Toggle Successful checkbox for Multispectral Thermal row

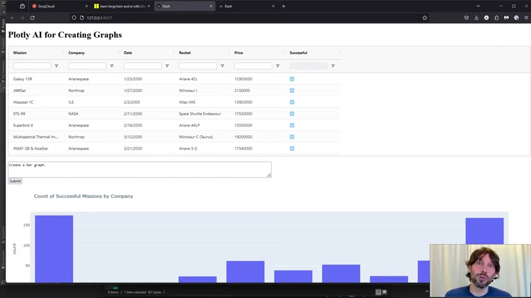292,137
